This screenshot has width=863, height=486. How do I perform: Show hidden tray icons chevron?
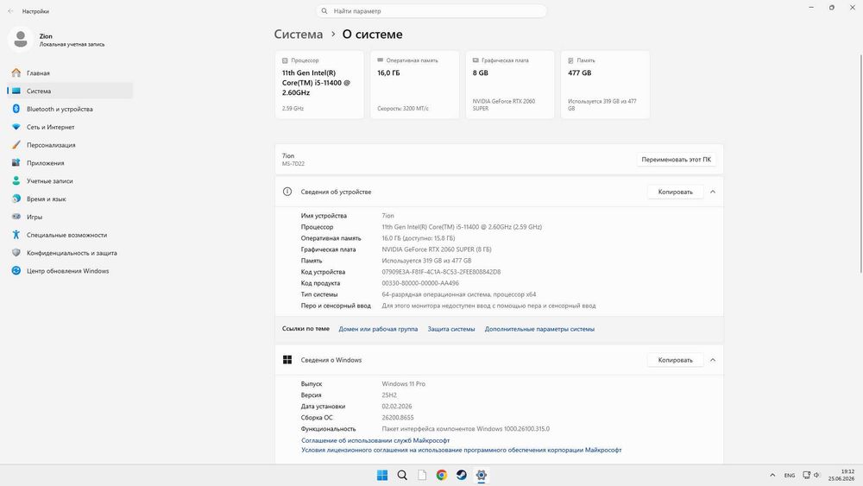pos(772,475)
